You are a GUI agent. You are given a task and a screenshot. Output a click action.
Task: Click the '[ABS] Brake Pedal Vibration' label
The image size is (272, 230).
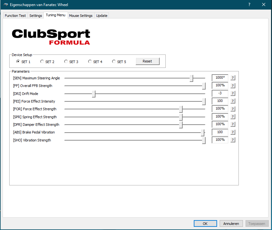point(34,132)
